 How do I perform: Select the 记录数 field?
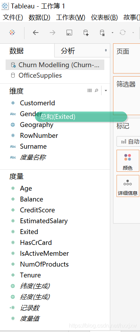coord(30,308)
